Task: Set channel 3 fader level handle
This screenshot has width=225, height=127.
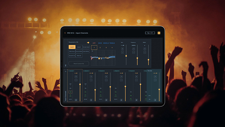Action: point(110,87)
